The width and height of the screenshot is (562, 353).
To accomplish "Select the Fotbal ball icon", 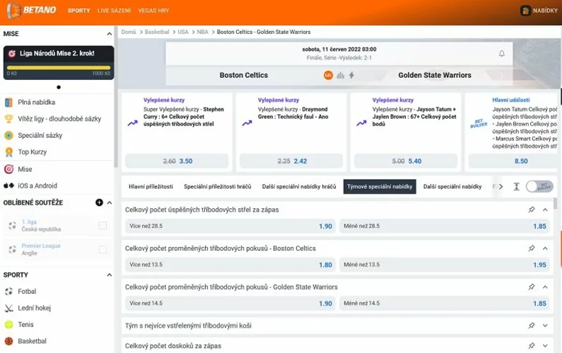I will 8,291.
